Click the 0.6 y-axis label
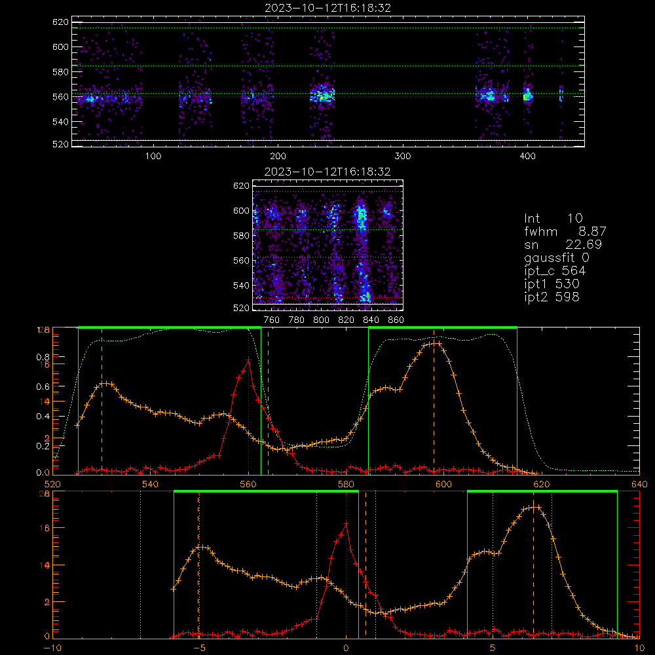The image size is (655, 655). point(43,387)
